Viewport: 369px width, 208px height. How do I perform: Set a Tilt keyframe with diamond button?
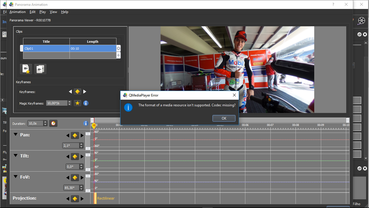[75, 157]
